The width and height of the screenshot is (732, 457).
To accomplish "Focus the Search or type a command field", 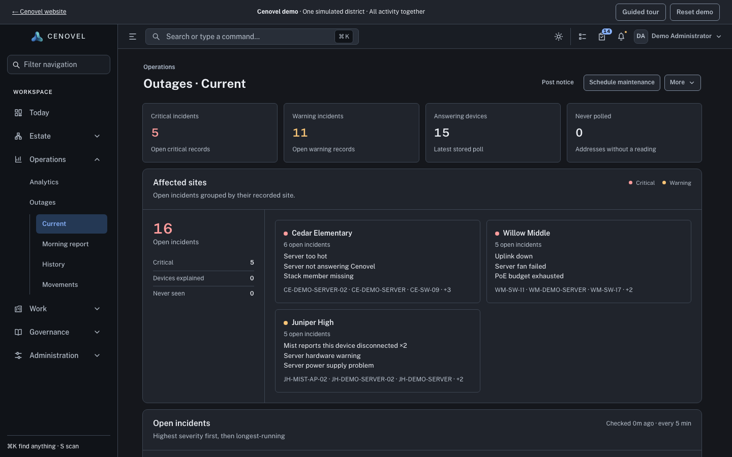I will 252,37.
